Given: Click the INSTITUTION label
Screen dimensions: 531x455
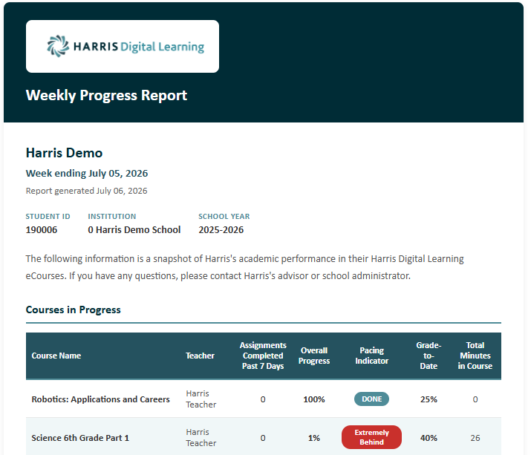Looking at the screenshot, I should click(111, 216).
